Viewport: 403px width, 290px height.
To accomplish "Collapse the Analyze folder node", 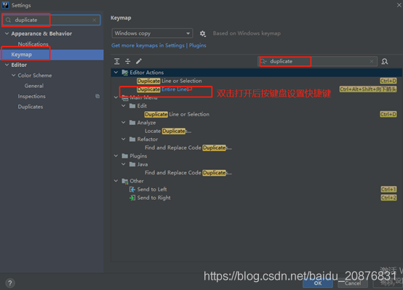I will point(124,123).
